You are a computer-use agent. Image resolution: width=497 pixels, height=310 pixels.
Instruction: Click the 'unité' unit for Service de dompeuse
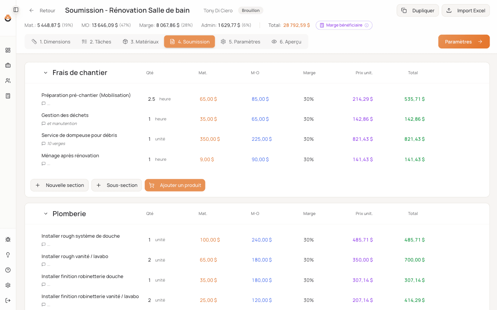click(160, 139)
